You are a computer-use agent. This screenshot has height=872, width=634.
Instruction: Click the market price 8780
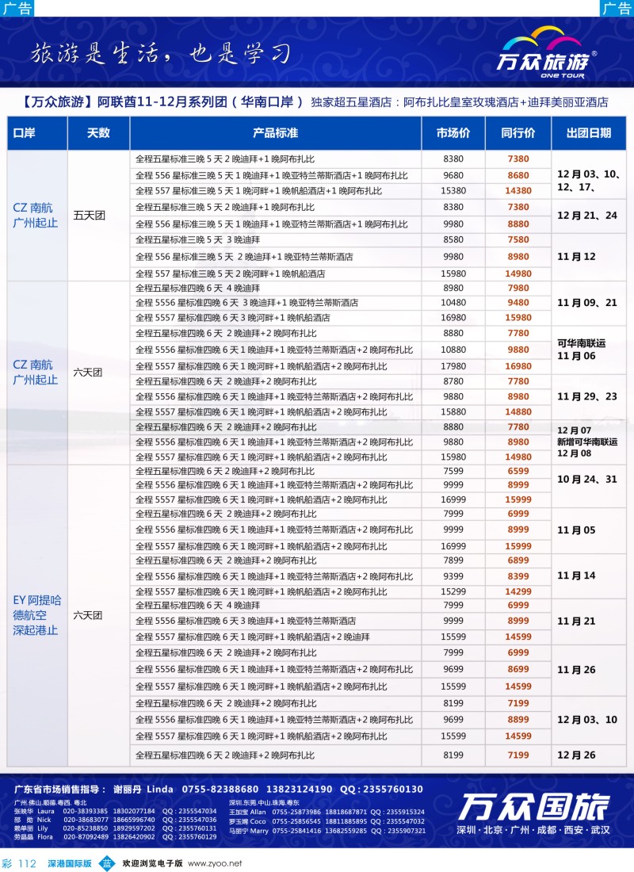tap(453, 381)
